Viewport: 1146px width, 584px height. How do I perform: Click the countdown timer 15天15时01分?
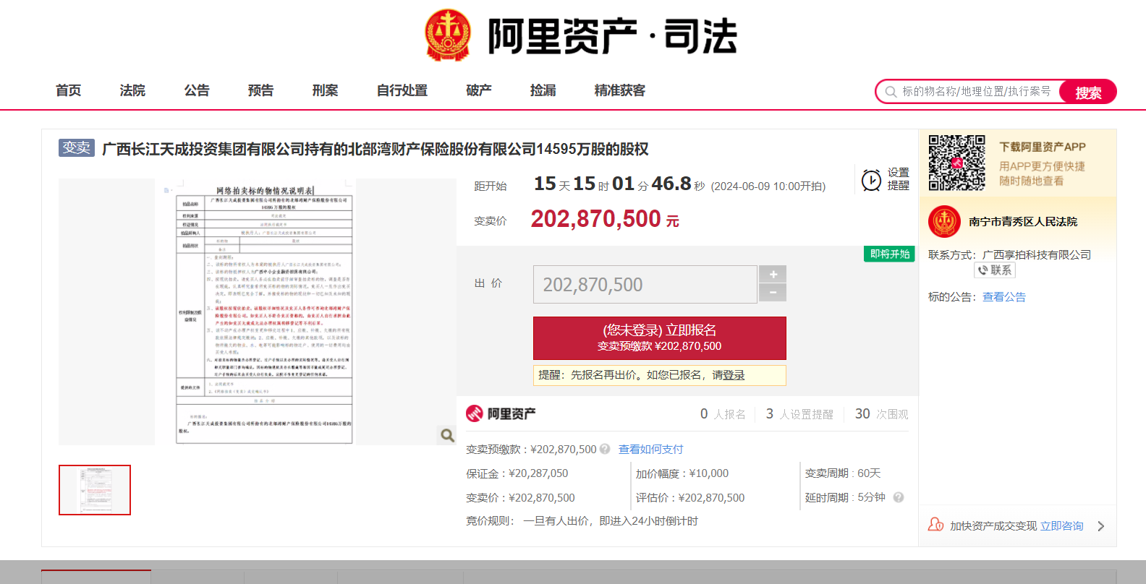click(x=619, y=184)
